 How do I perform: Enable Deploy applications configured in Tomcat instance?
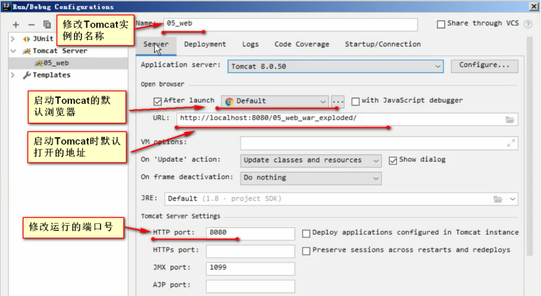(x=306, y=233)
